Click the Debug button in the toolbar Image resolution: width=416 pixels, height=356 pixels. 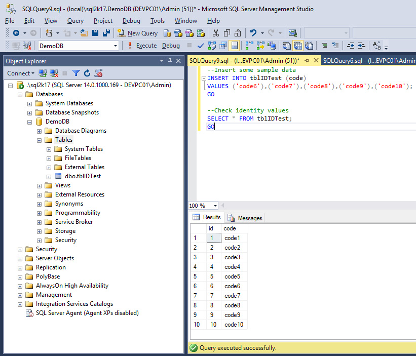[171, 46]
